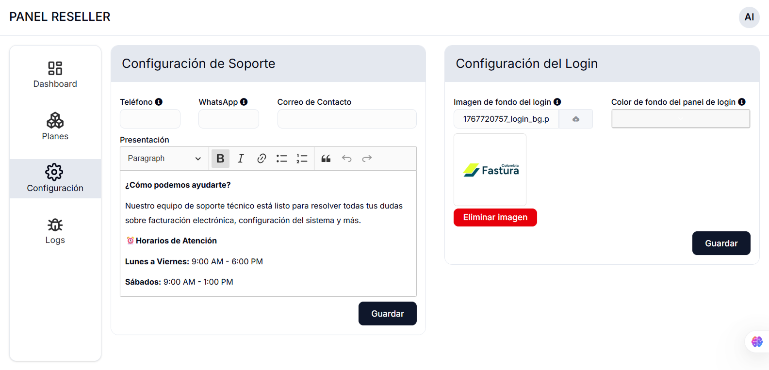Image resolution: width=769 pixels, height=370 pixels.
Task: Click the login background image info icon
Action: click(557, 102)
